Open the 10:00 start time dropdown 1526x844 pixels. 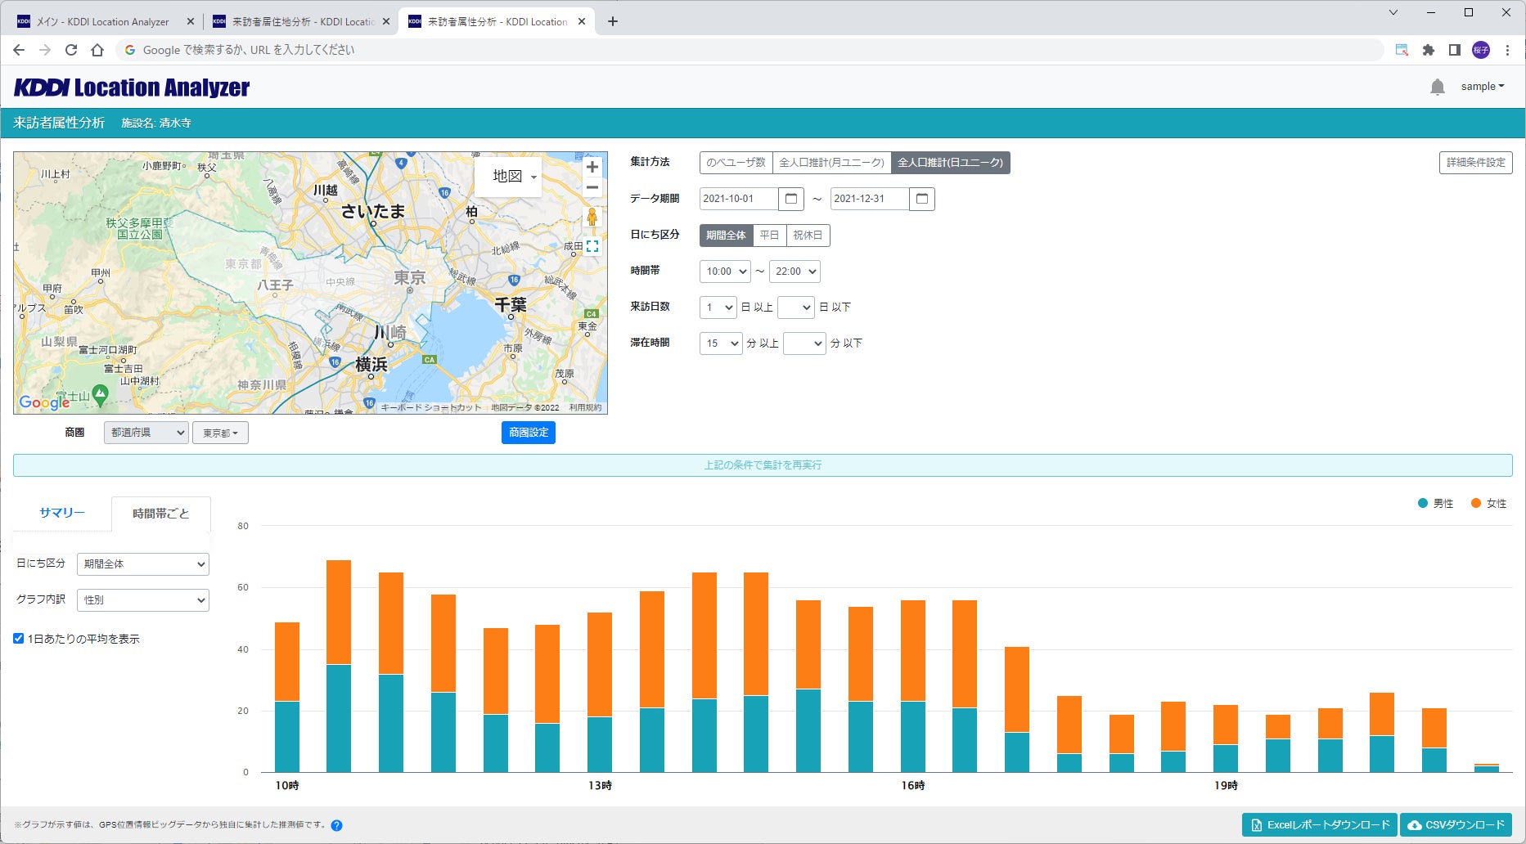726,272
